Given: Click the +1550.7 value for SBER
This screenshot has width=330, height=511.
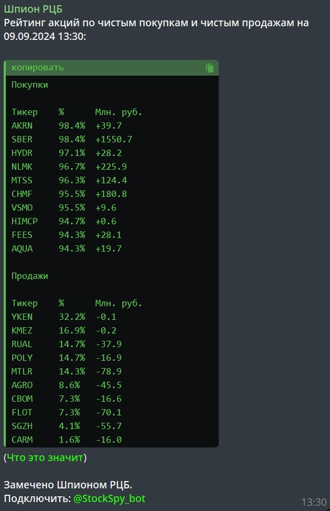Looking at the screenshot, I should click(x=113, y=139).
